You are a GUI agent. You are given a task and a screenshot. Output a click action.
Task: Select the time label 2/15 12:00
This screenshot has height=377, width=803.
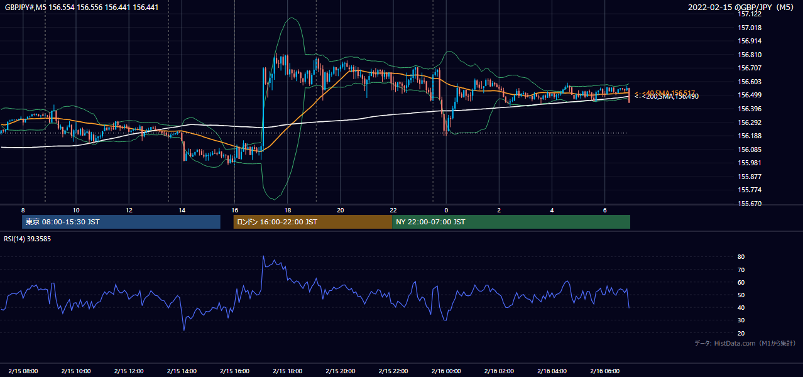click(129, 371)
